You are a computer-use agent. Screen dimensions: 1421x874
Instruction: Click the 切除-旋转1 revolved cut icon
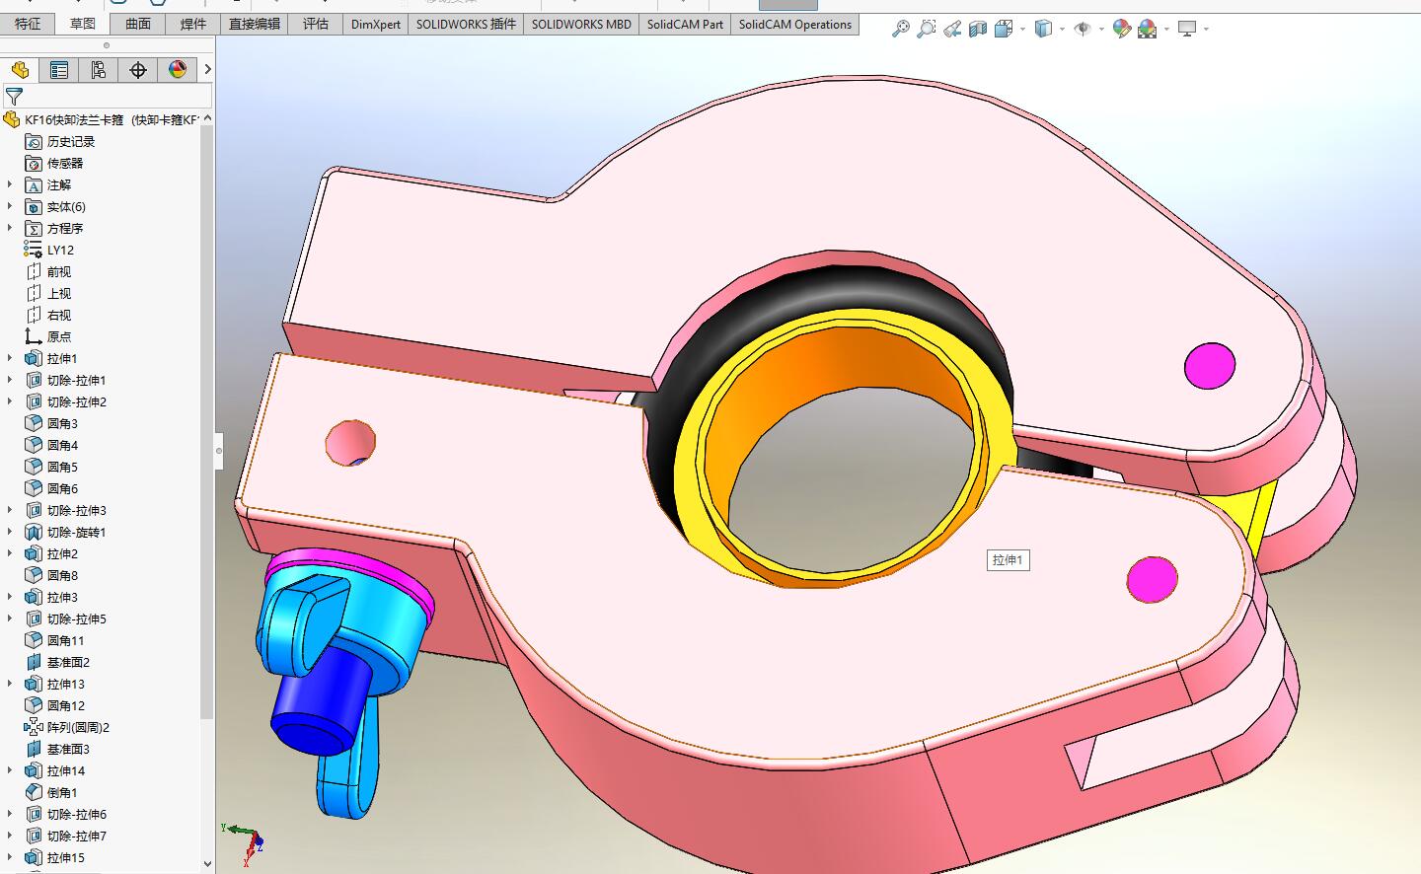pos(34,532)
